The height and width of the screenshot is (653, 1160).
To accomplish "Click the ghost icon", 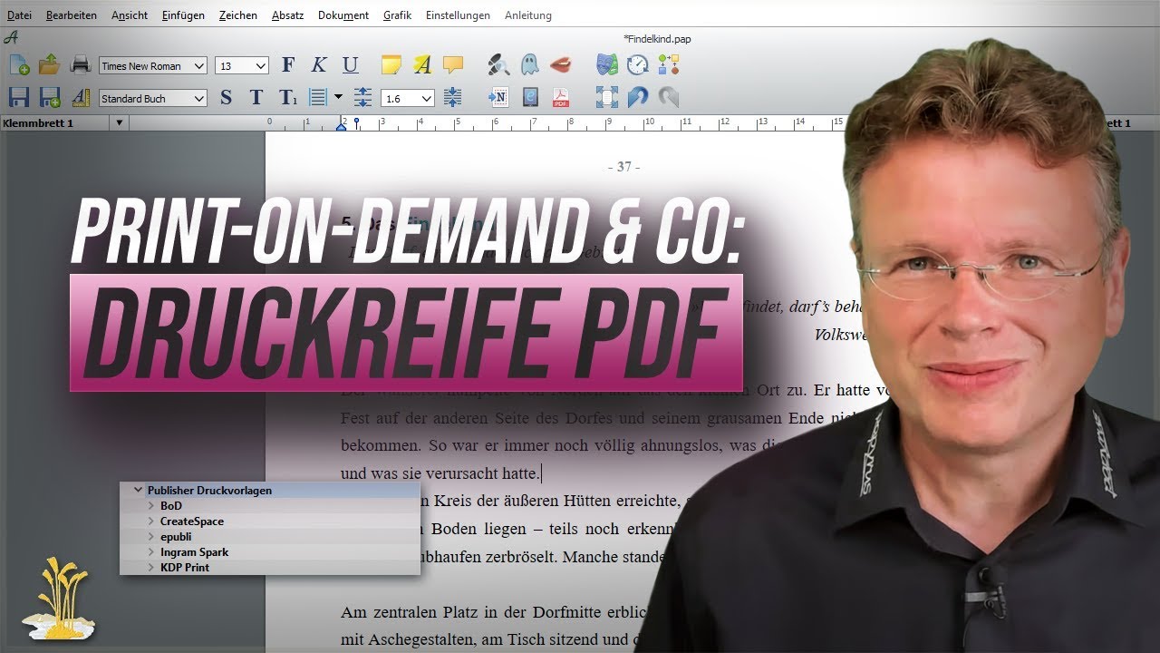I will [x=529, y=65].
